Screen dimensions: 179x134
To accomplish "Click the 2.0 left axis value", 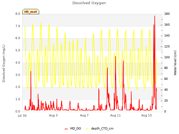I will tap(18, 87).
